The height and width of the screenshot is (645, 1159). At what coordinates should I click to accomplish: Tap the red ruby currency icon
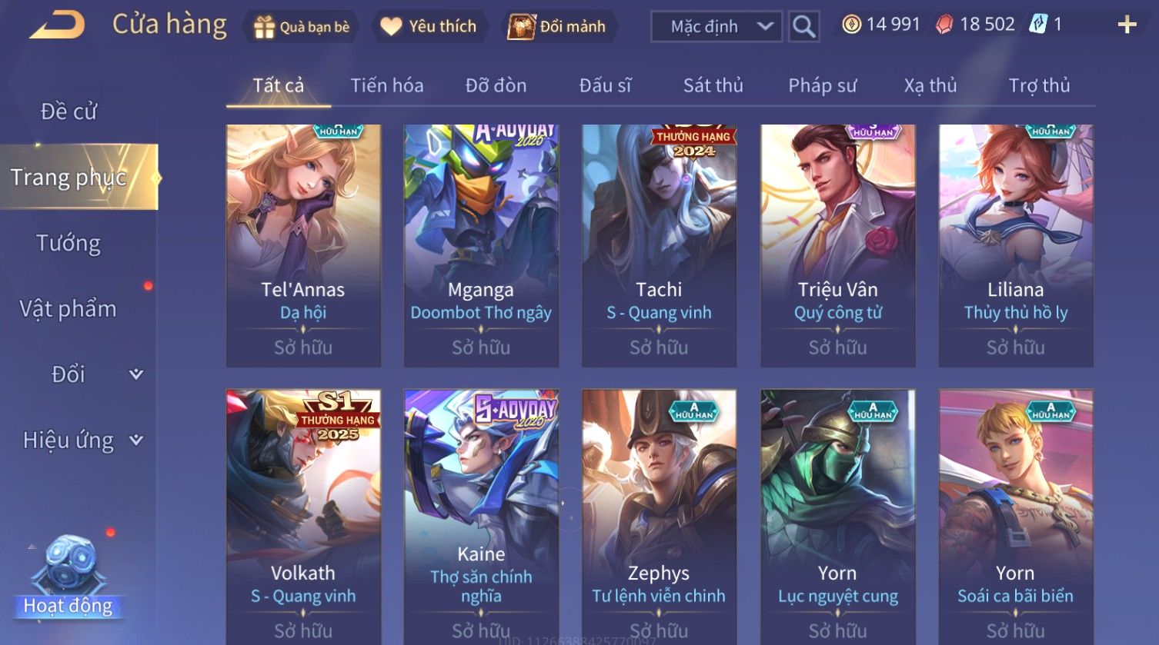[x=944, y=25]
